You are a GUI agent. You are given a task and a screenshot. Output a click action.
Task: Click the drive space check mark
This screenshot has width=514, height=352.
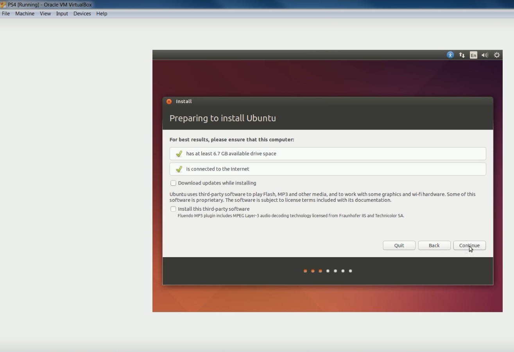[179, 154]
